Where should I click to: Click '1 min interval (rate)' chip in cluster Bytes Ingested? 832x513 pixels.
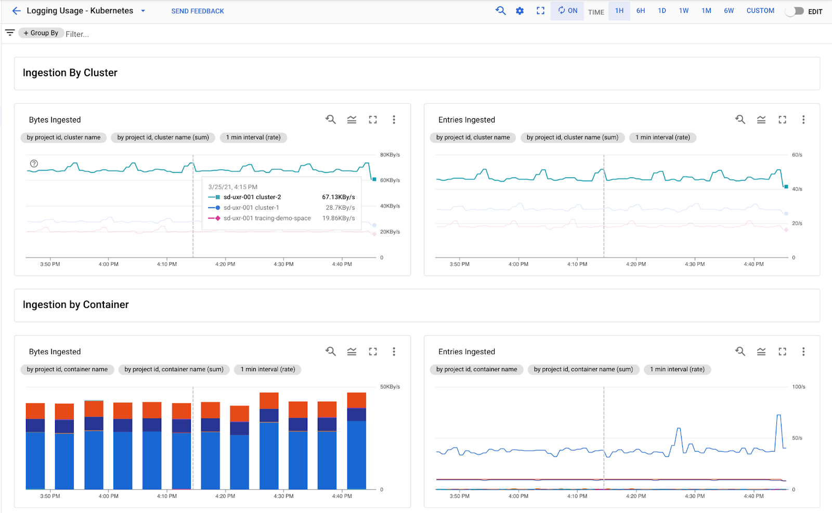pyautogui.click(x=253, y=138)
